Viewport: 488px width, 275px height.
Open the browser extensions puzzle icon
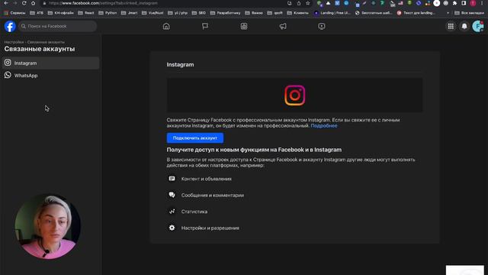[454, 3]
